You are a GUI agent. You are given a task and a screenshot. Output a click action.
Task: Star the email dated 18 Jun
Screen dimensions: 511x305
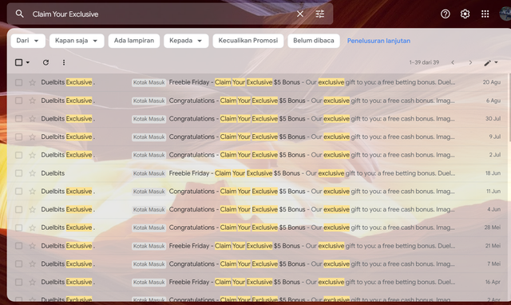click(x=32, y=173)
